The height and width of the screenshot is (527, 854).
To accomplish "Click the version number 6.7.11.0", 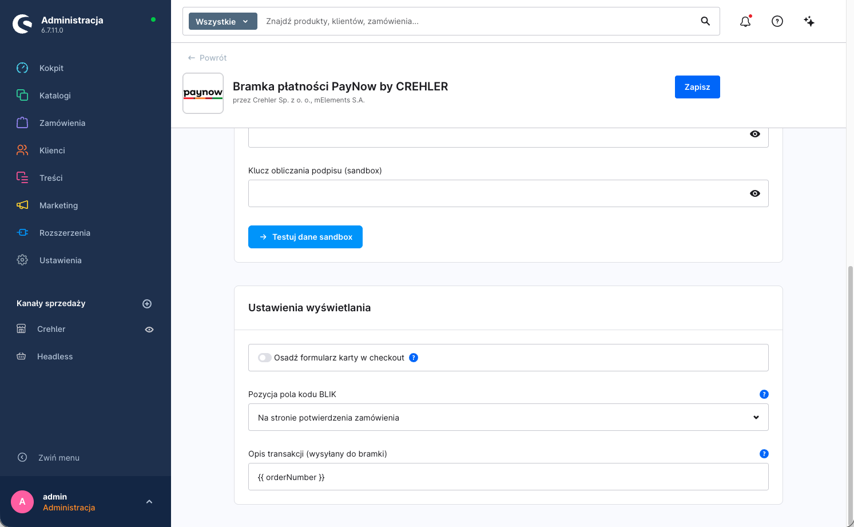I will [x=52, y=30].
